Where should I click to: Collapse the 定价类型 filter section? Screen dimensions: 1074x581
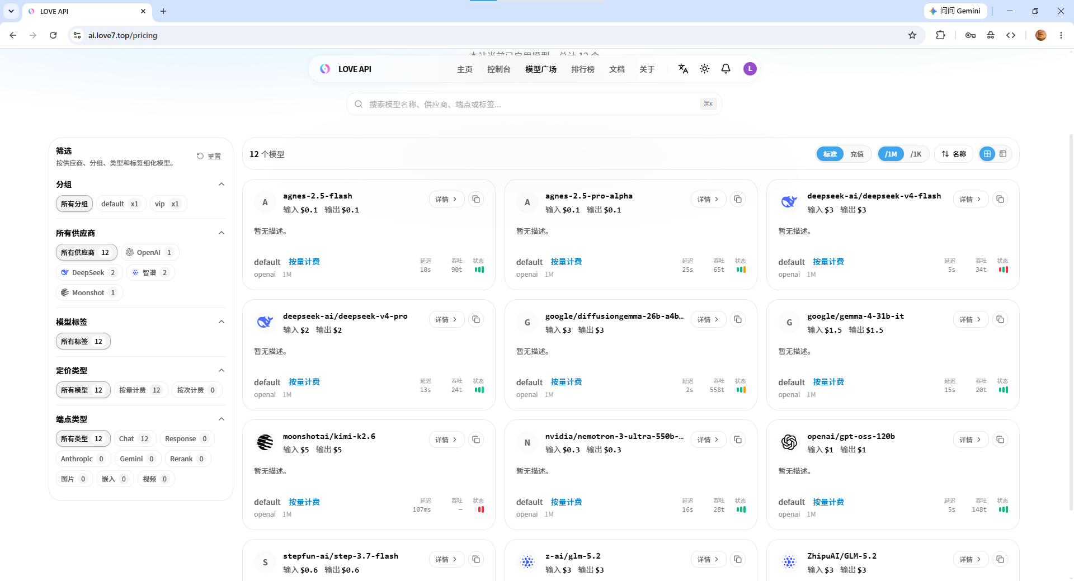(222, 371)
